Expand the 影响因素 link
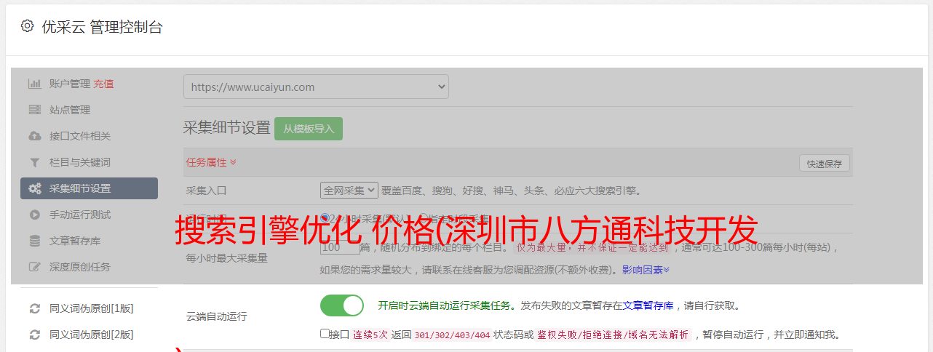933x352 pixels. tap(646, 270)
